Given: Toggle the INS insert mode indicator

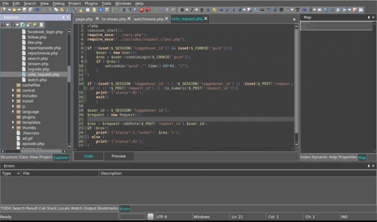Looking at the screenshot, I should tap(344, 217).
